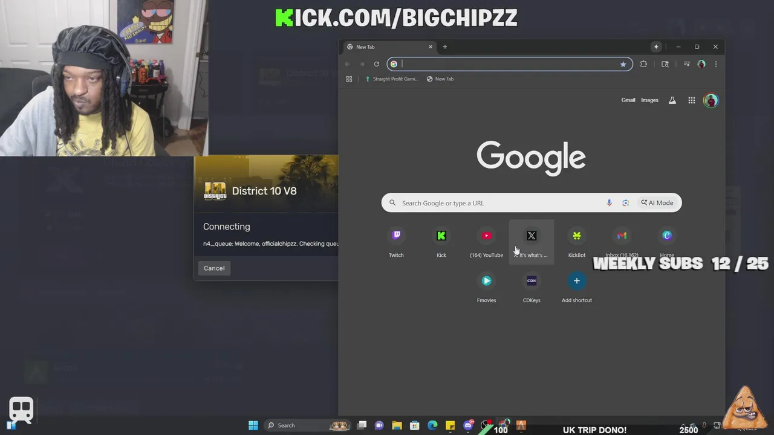The width and height of the screenshot is (774, 435).
Task: Reload the page in Chrome
Action: tap(376, 64)
